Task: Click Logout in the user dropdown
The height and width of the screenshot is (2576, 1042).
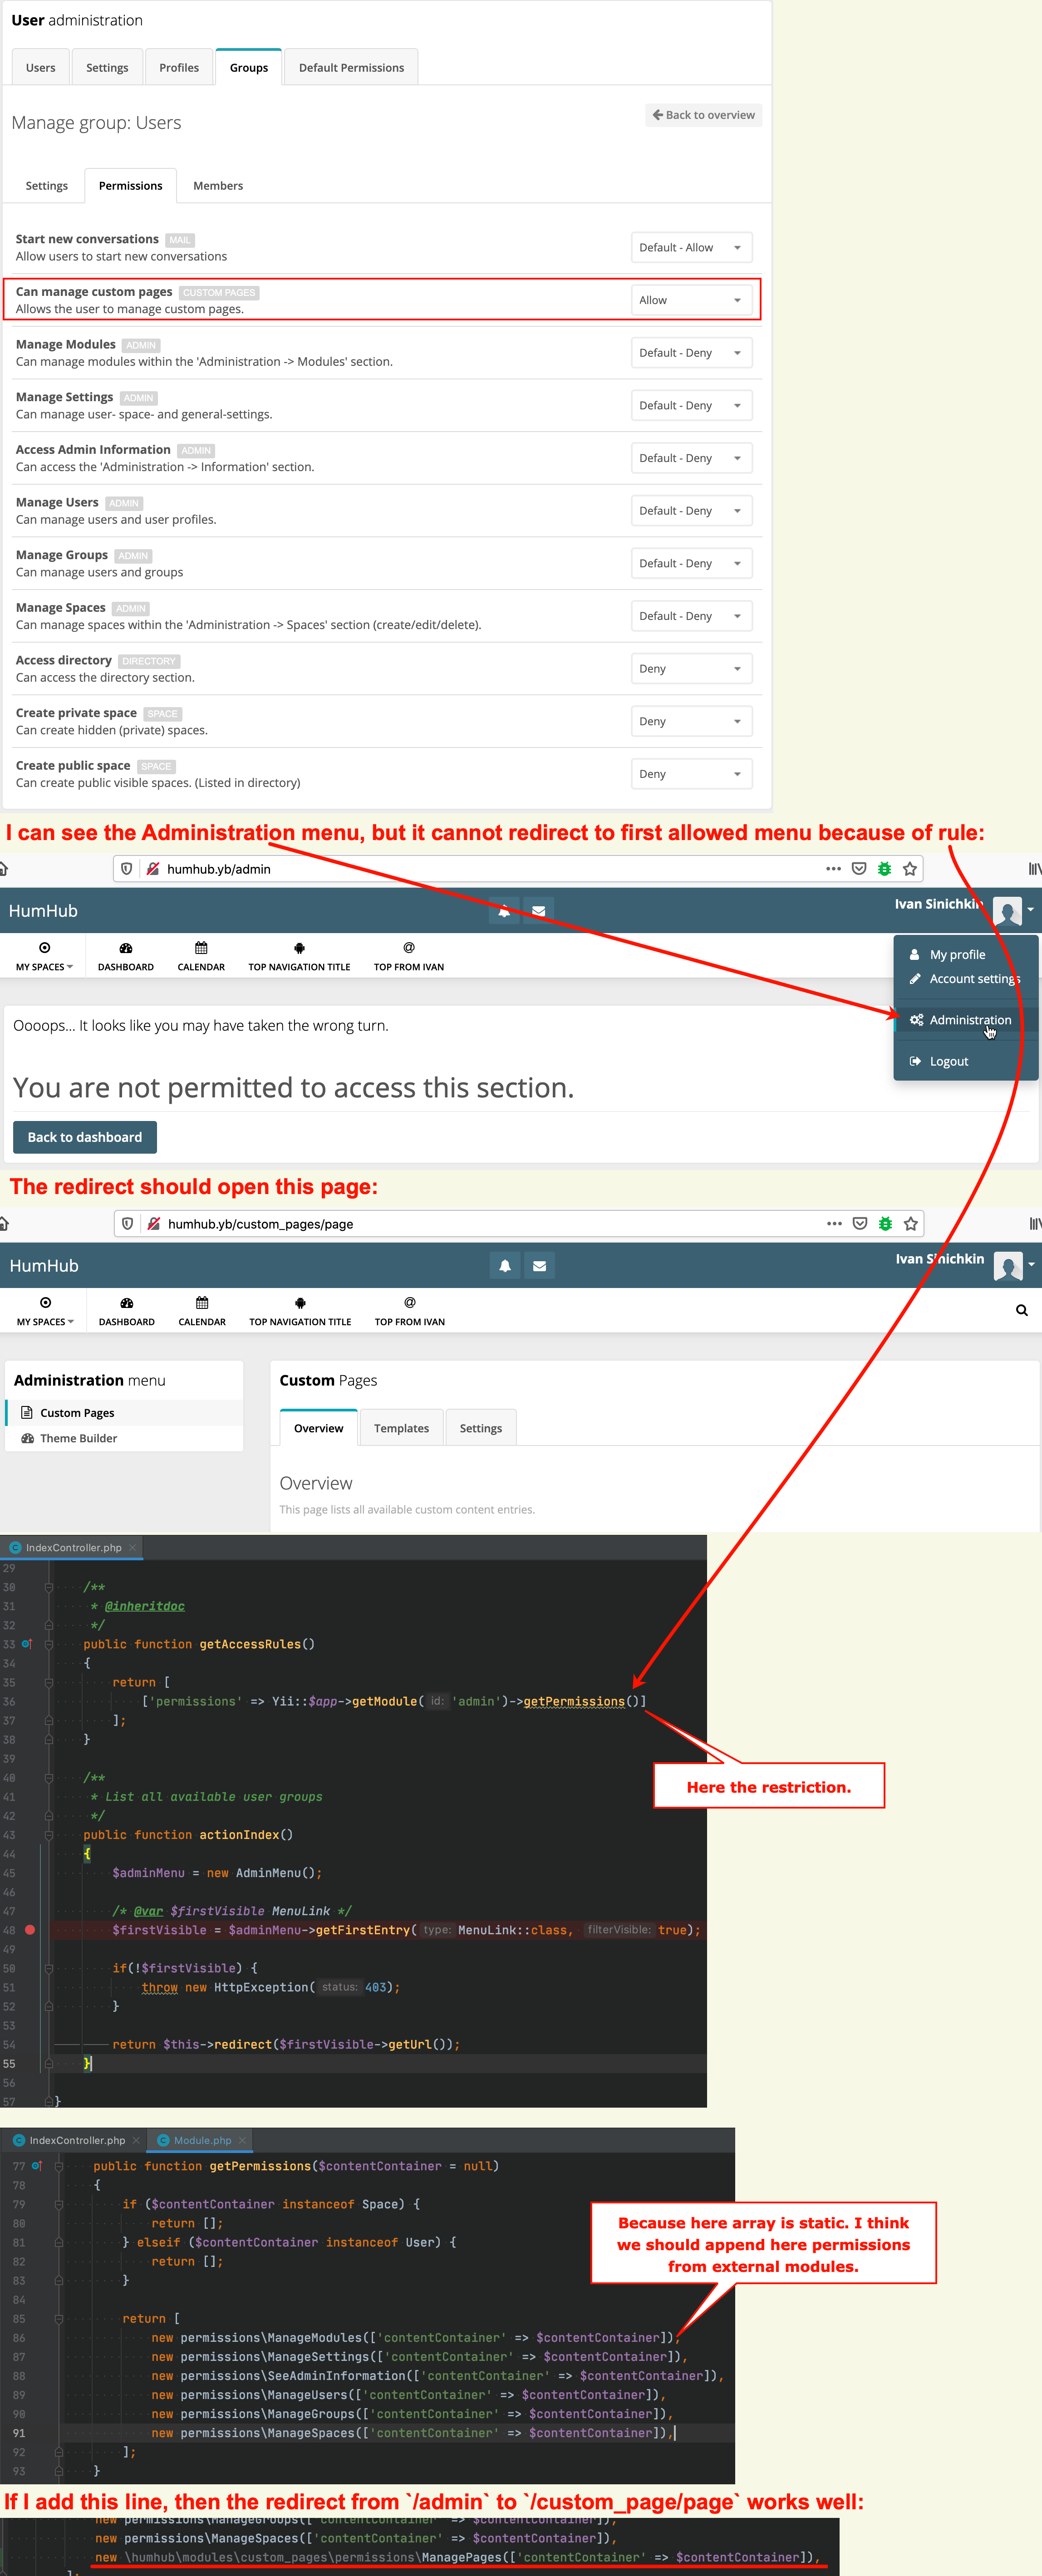Action: (x=948, y=1060)
